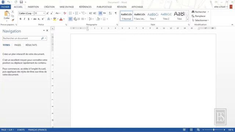Select the Format Painter brush icon
The image size is (235, 132).
[x=13, y=20]
